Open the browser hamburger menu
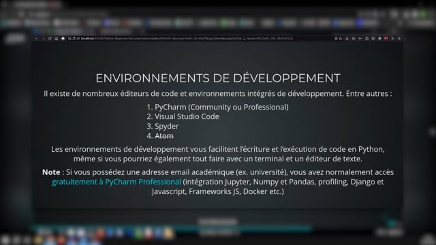The height and width of the screenshot is (245, 436). click(x=399, y=39)
